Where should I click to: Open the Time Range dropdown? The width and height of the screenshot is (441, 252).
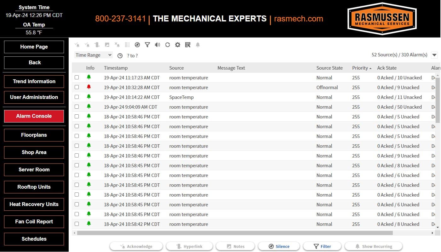[x=94, y=55]
